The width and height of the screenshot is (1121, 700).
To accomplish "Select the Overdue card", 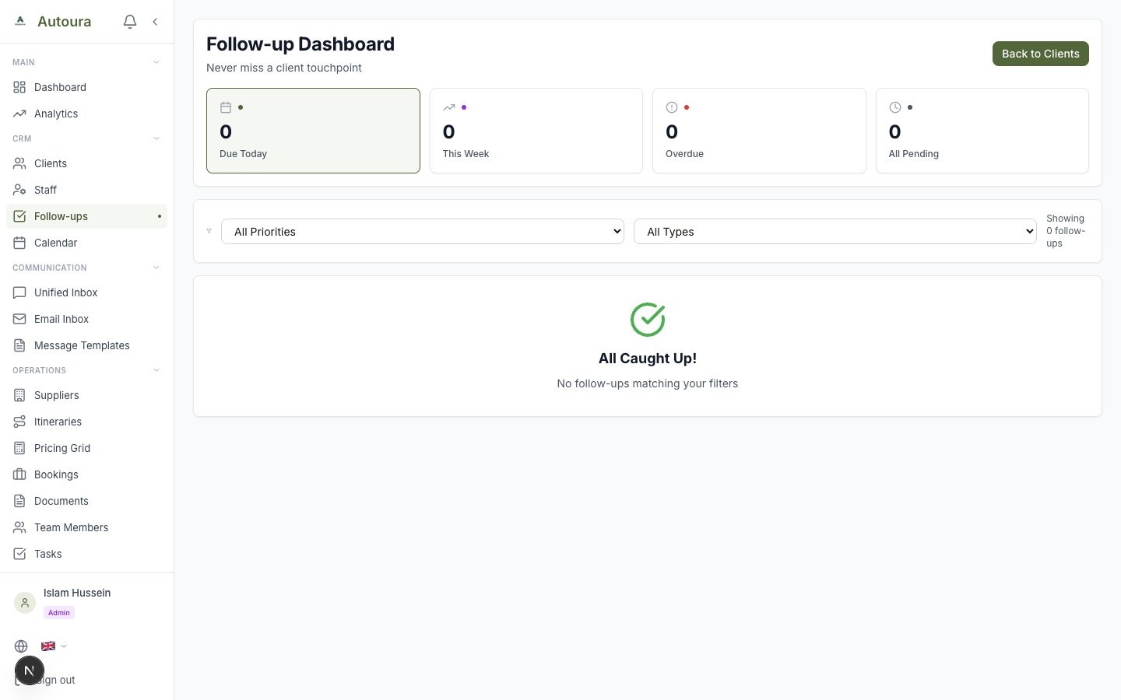I will click(759, 131).
